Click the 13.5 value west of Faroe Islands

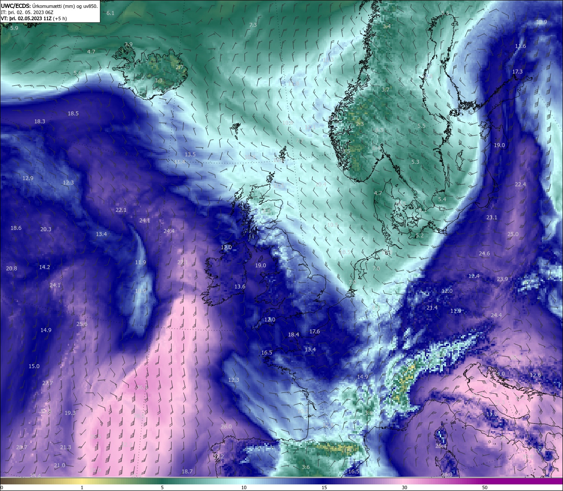pos(190,154)
